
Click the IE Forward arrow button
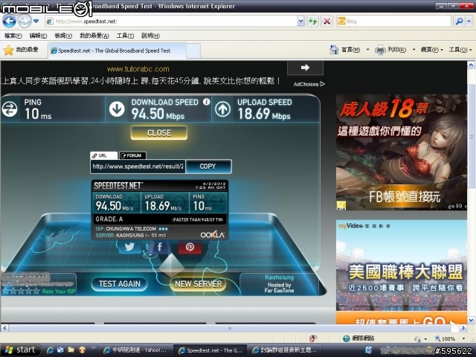point(25,22)
